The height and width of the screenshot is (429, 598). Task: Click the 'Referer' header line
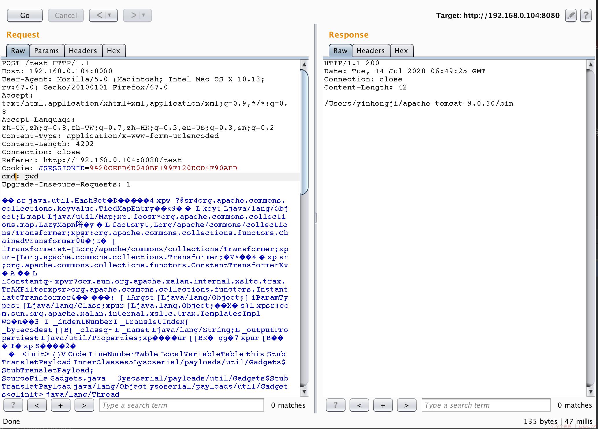coord(92,160)
